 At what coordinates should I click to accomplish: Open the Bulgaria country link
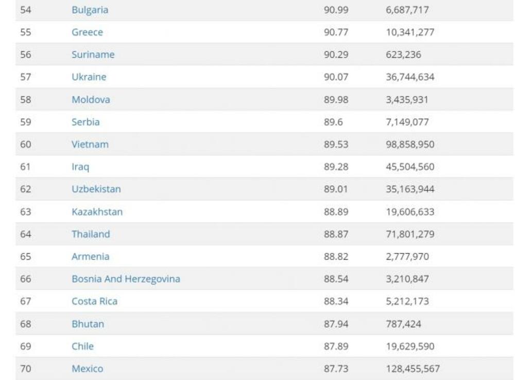click(90, 10)
